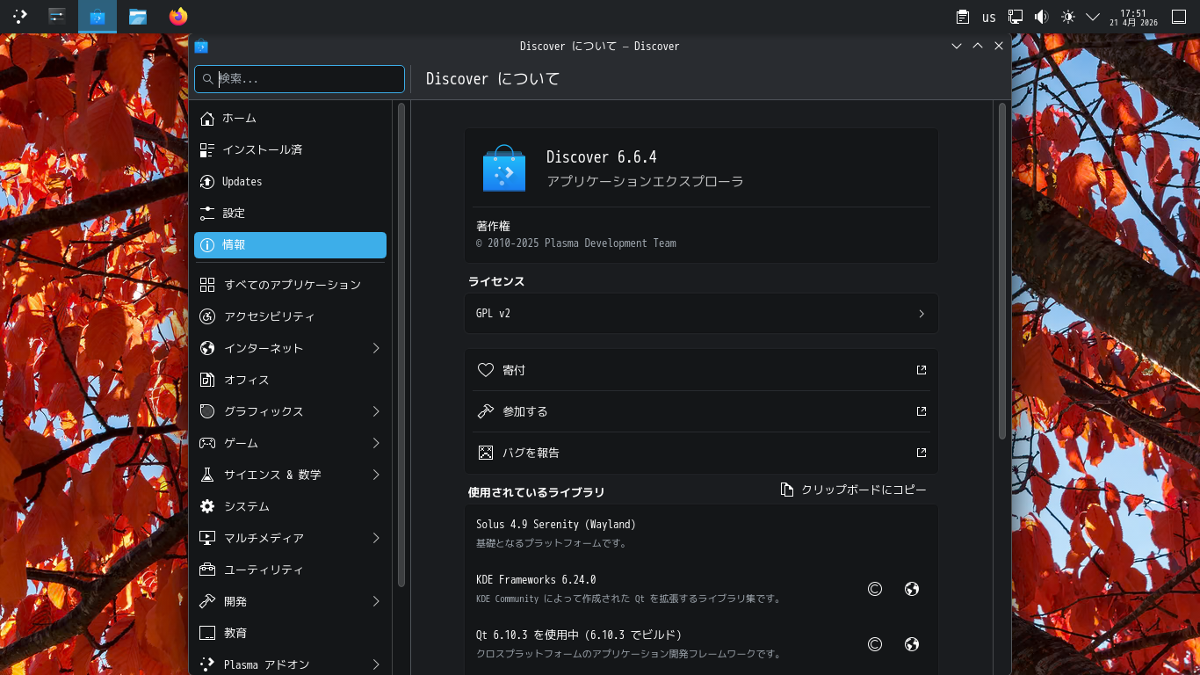The width and height of the screenshot is (1200, 675).
Task: Click the clock showing 17:51
Action: tap(1133, 17)
